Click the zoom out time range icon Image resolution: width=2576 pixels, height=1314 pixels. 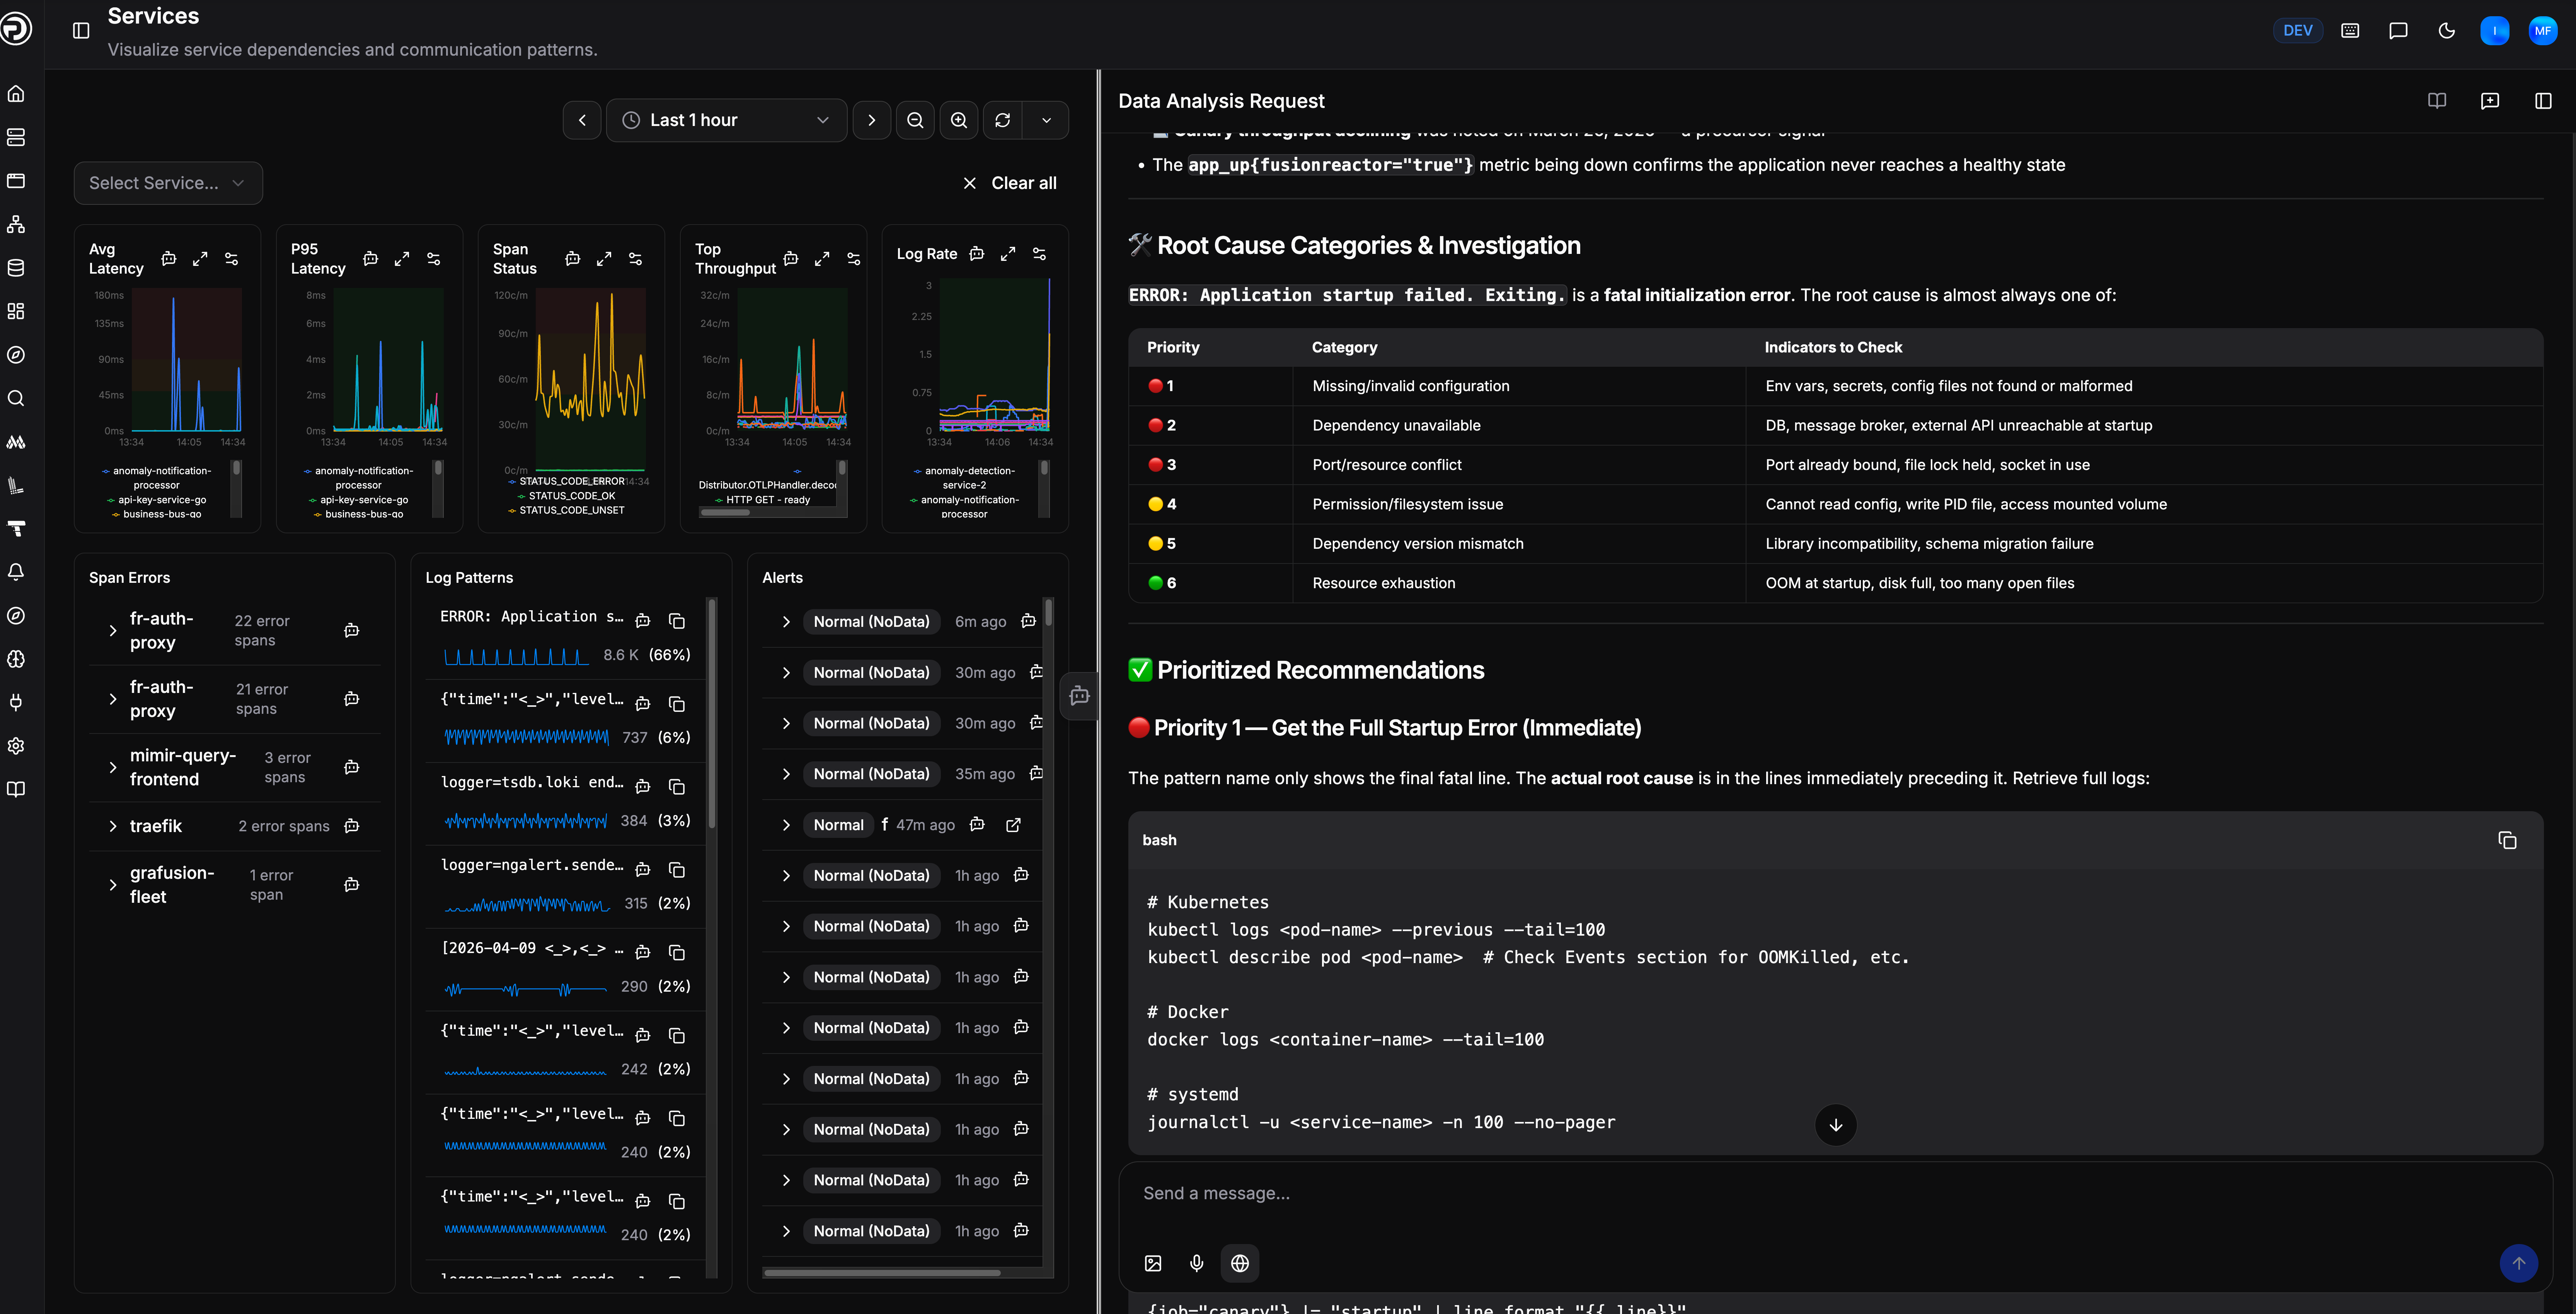914,120
